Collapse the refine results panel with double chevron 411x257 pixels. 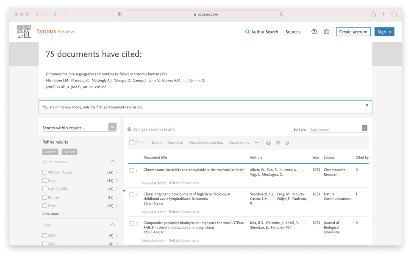[124, 191]
